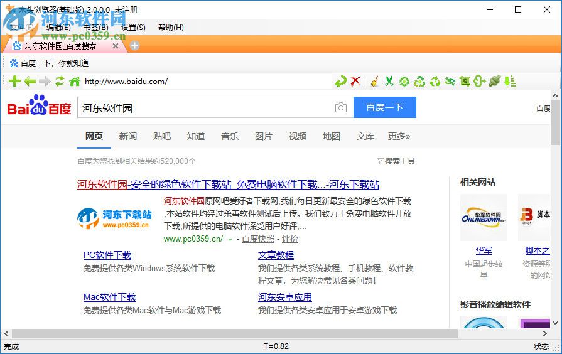
Task: Close the 河东软件园_百度搜索 tab
Action: [x=116, y=46]
